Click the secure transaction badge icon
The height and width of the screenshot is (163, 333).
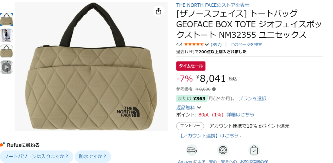coord(223,150)
